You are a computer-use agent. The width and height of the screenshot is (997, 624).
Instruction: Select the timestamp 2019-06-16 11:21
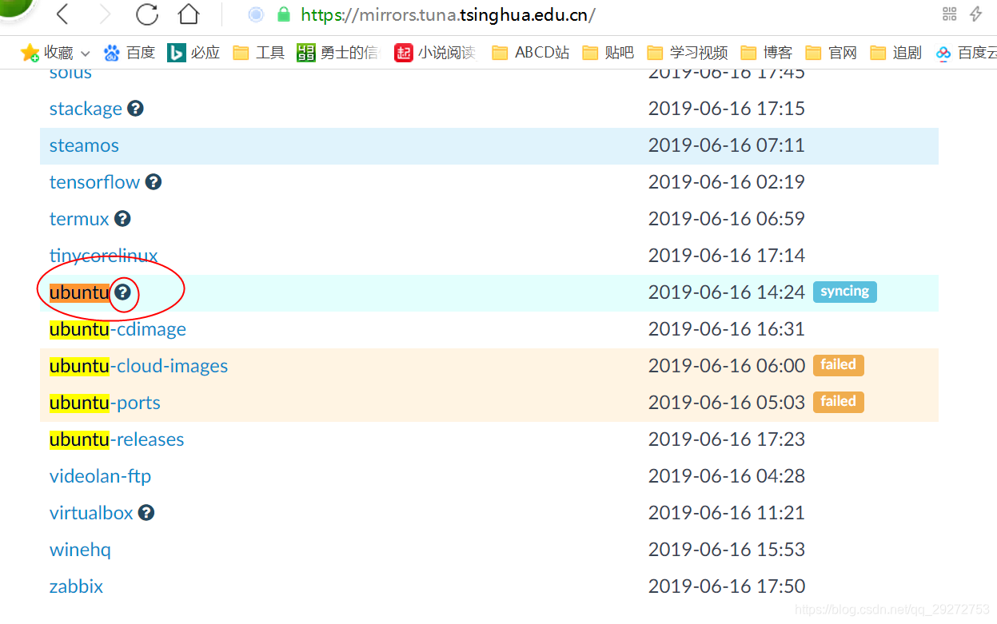[x=727, y=513]
